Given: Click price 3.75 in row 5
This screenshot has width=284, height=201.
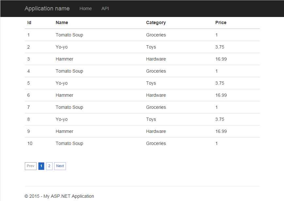Looking at the screenshot, I should coord(220,83).
